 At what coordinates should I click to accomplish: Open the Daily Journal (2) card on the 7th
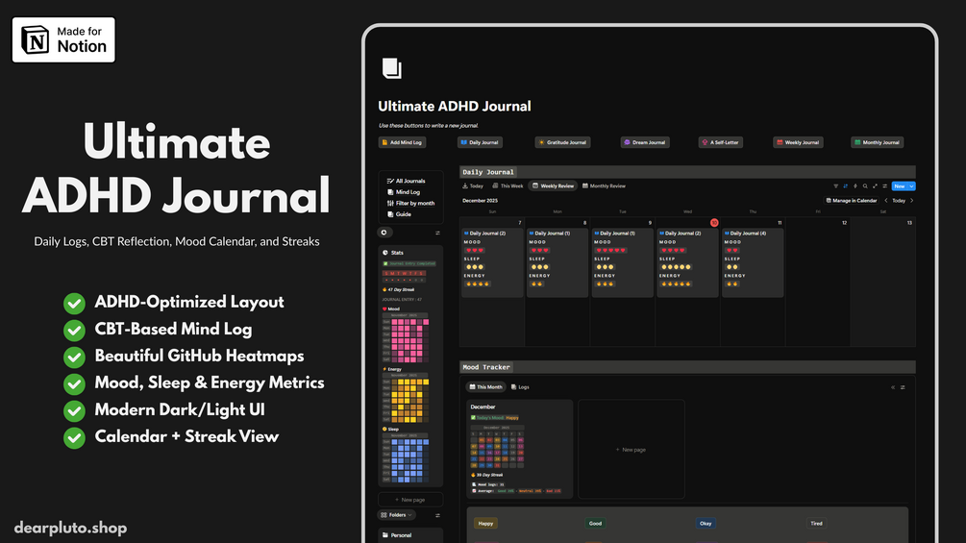click(x=492, y=263)
